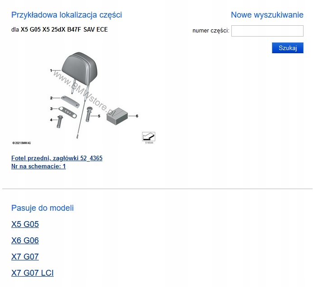Open the X5 G05 model link

pyautogui.click(x=25, y=224)
